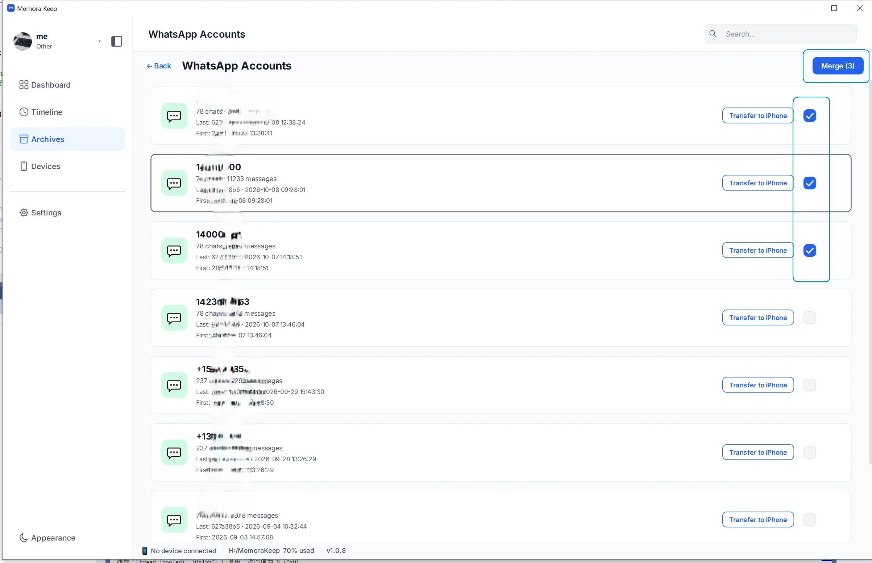The width and height of the screenshot is (872, 563).
Task: Click the No device connected status
Action: (179, 551)
